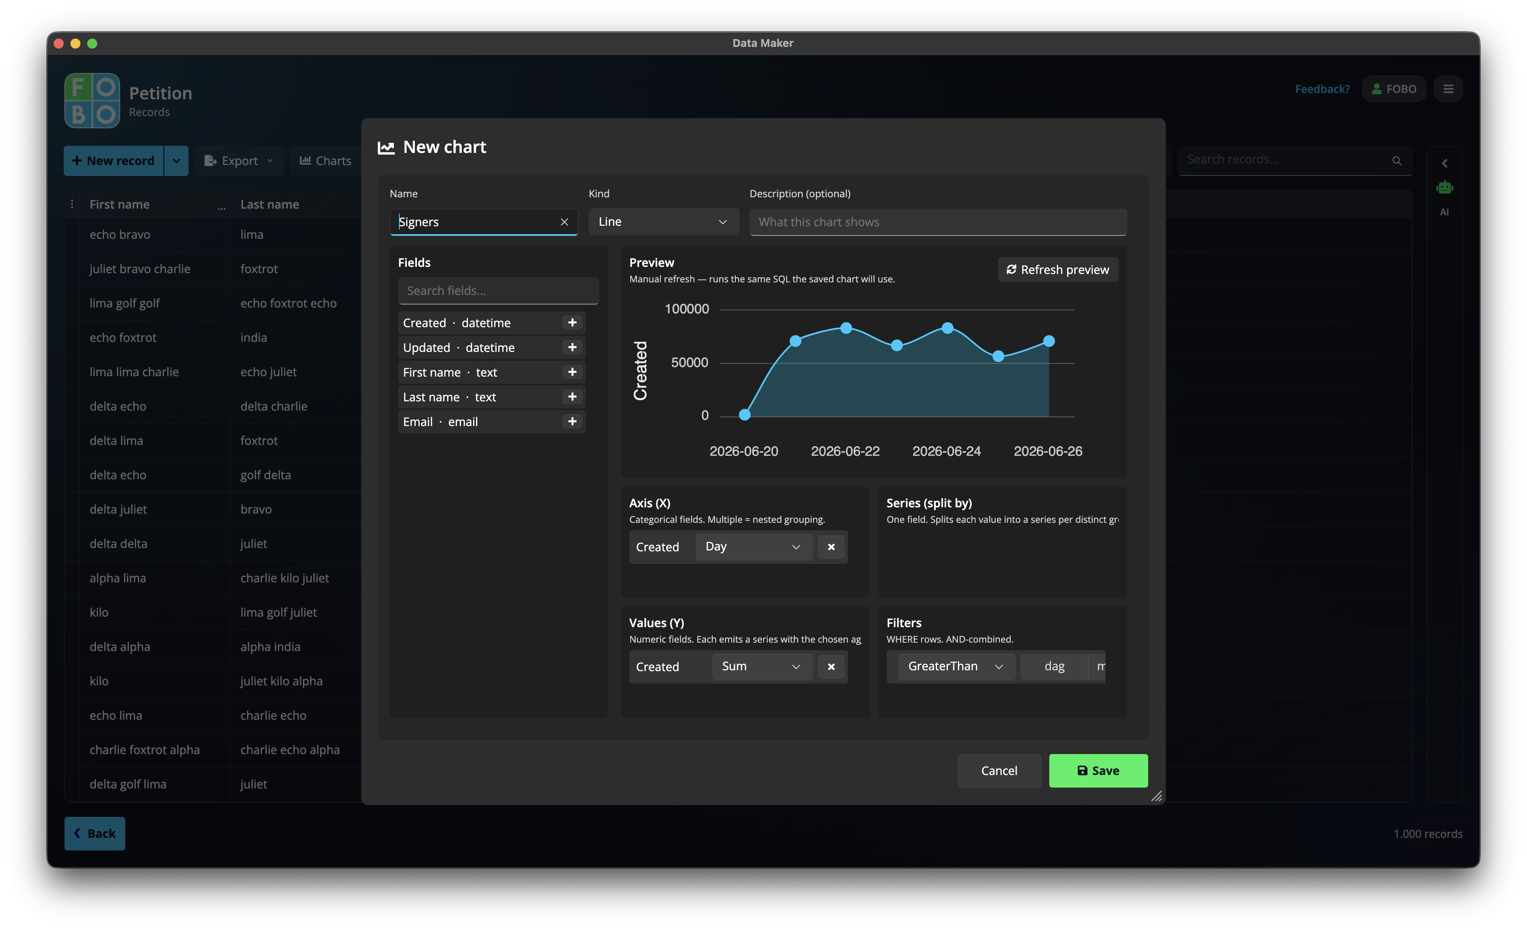Click the '1.000 records' count

point(1428,834)
